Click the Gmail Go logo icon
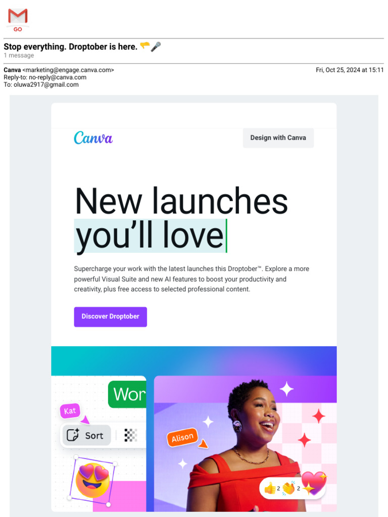This screenshot has height=517, width=388. [18, 20]
